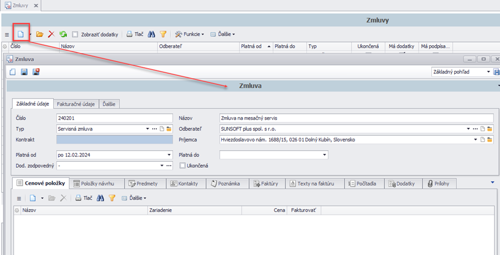Click the binoculars search icon in Zmluvy toolbar
The width and height of the screenshot is (500, 255).
(152, 34)
